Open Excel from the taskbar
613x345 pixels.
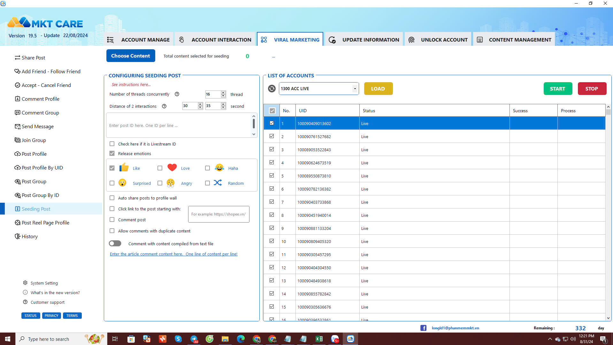click(319, 339)
